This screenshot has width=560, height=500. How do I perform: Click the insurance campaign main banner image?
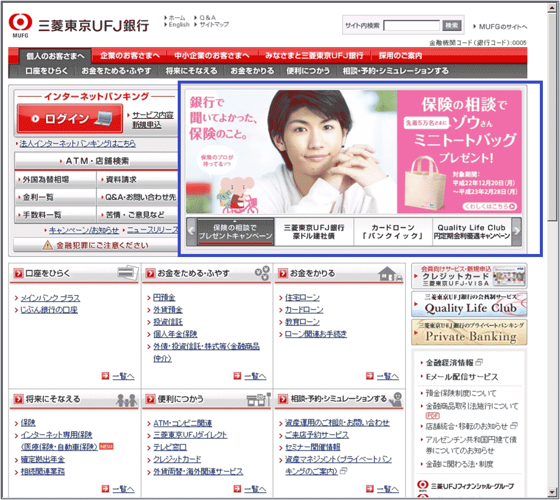[x=354, y=151]
